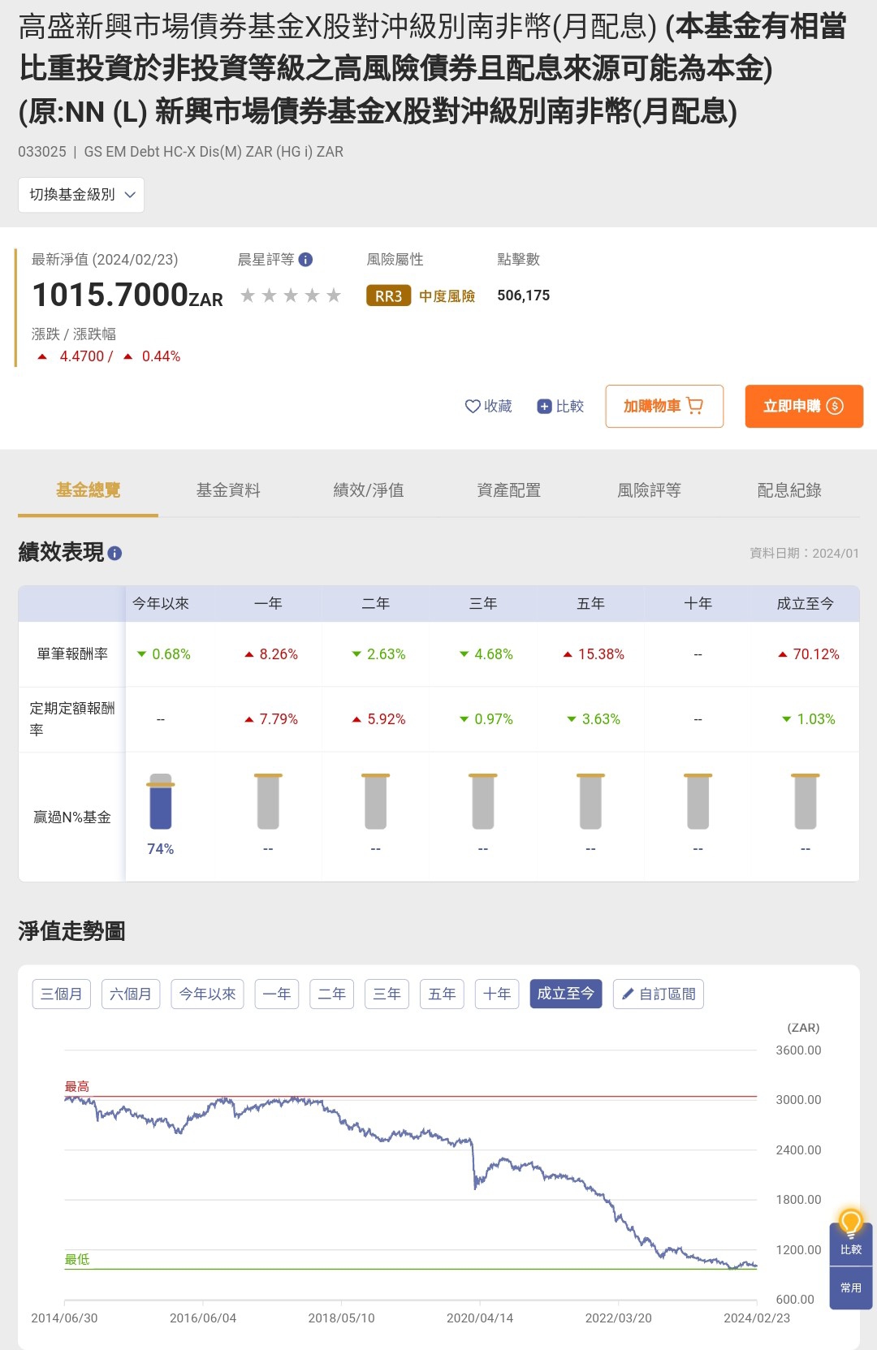Screen dimensions: 877x1350
Task: Select 十年 chart range button
Action: coord(497,994)
